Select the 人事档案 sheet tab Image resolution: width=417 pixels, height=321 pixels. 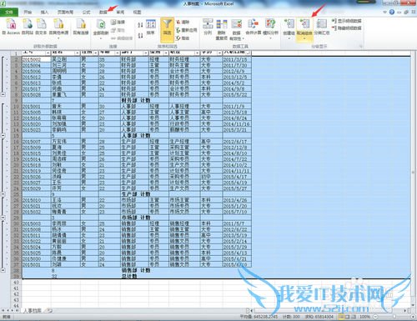[x=33, y=310]
